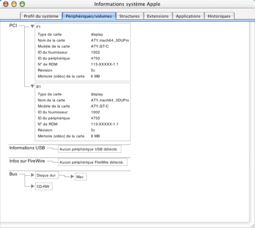Click the Informations USB label
255x228 pixels.
click(27, 148)
